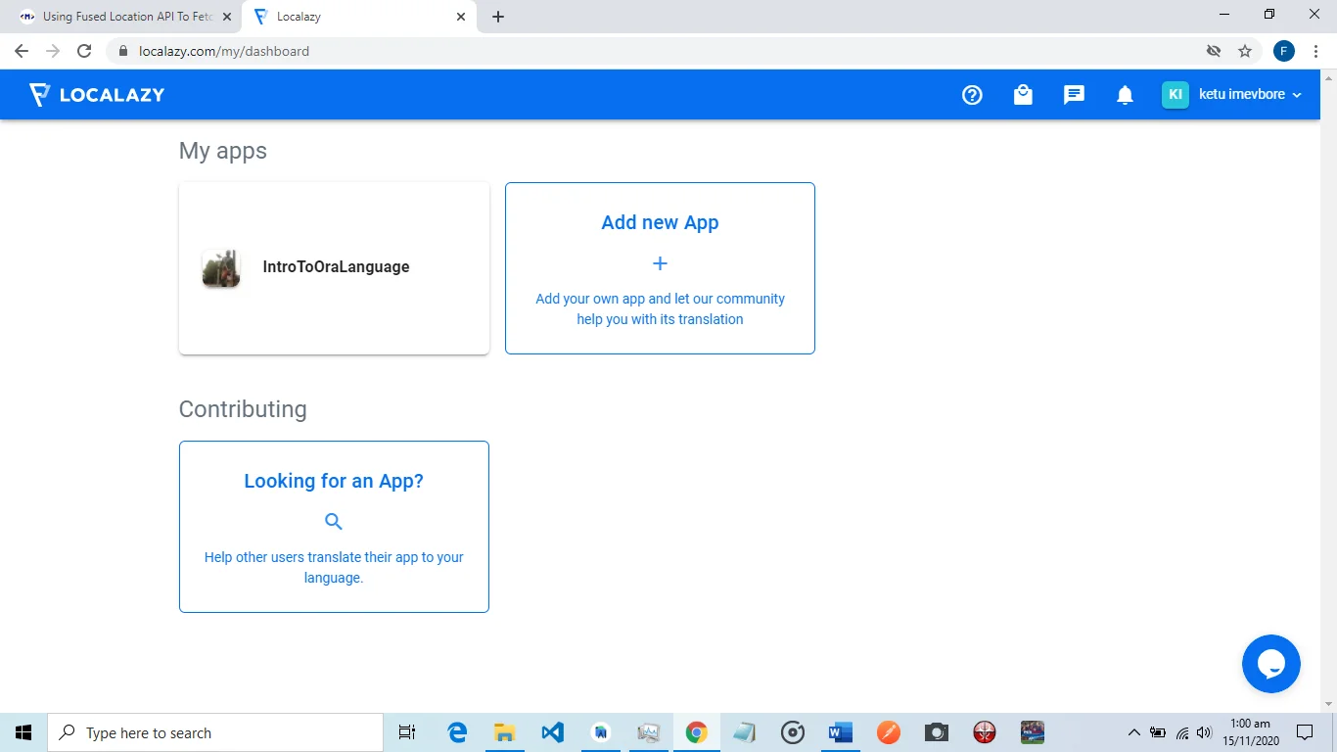
Task: Go back to the previous page
Action: click(x=22, y=51)
